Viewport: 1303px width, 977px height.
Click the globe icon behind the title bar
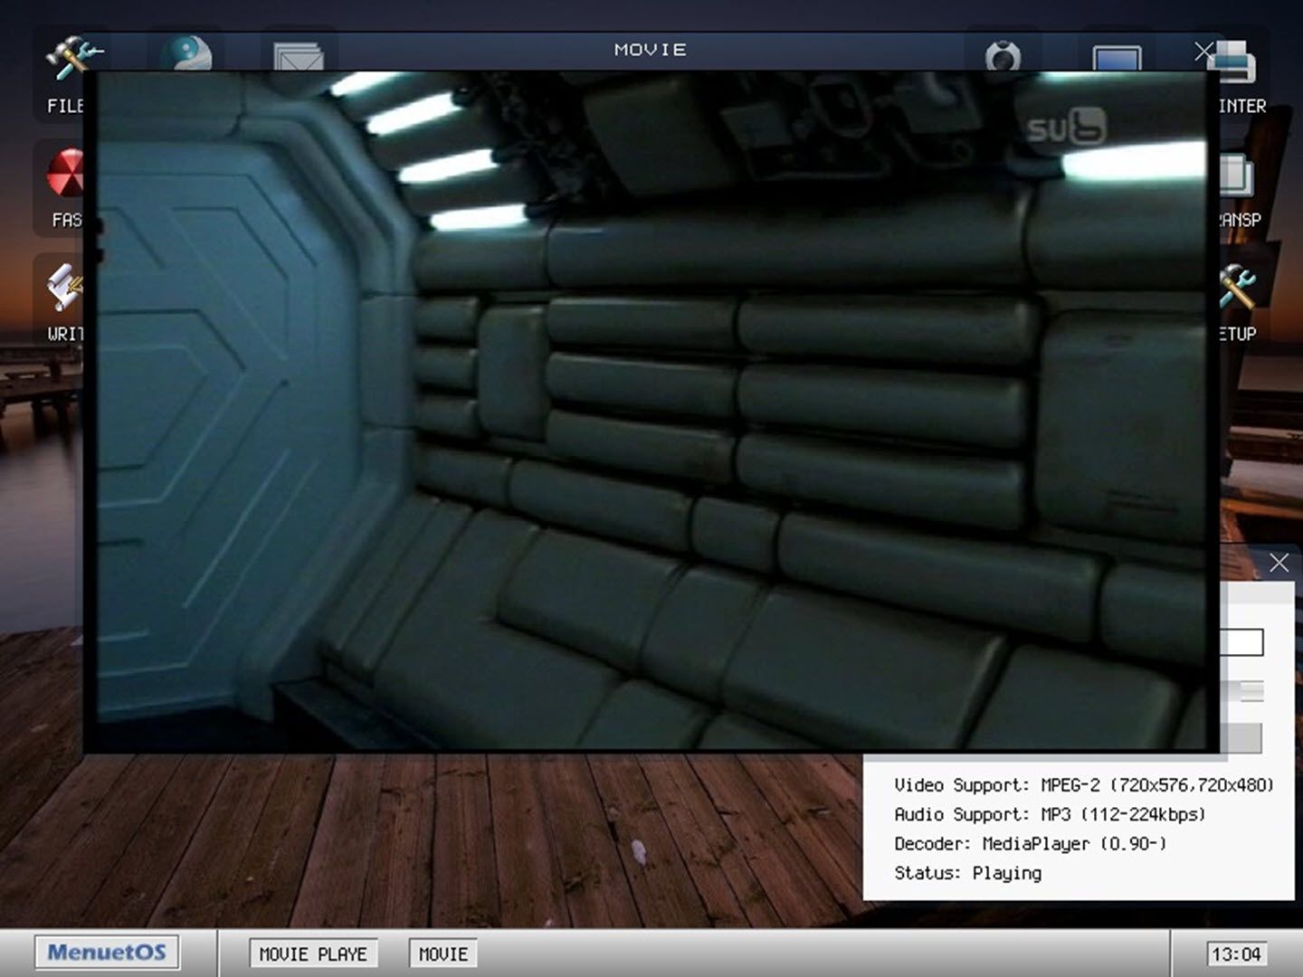click(187, 53)
